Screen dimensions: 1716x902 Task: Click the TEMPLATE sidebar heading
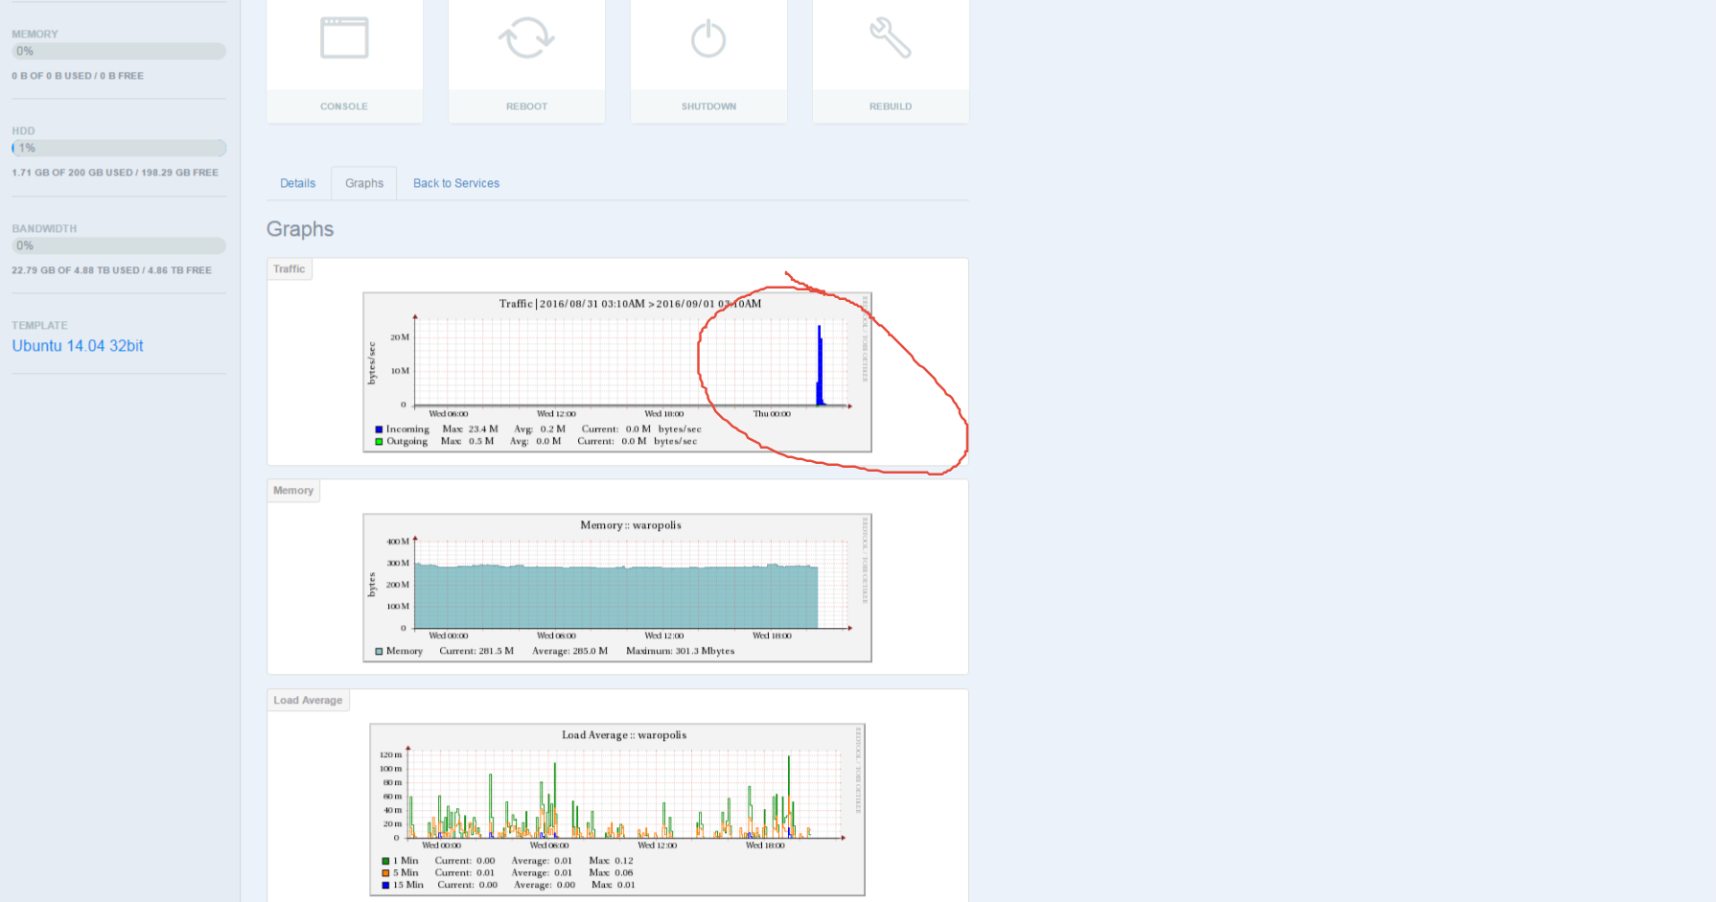39,326
